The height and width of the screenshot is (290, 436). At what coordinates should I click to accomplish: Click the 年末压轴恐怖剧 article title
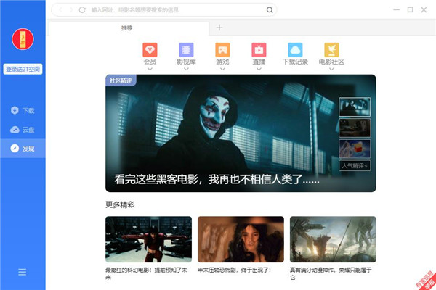pyautogui.click(x=235, y=270)
